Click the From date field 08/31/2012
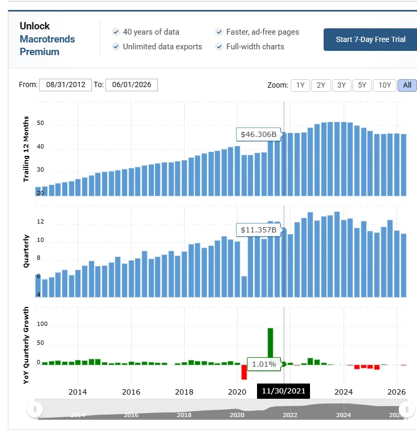 (66, 85)
